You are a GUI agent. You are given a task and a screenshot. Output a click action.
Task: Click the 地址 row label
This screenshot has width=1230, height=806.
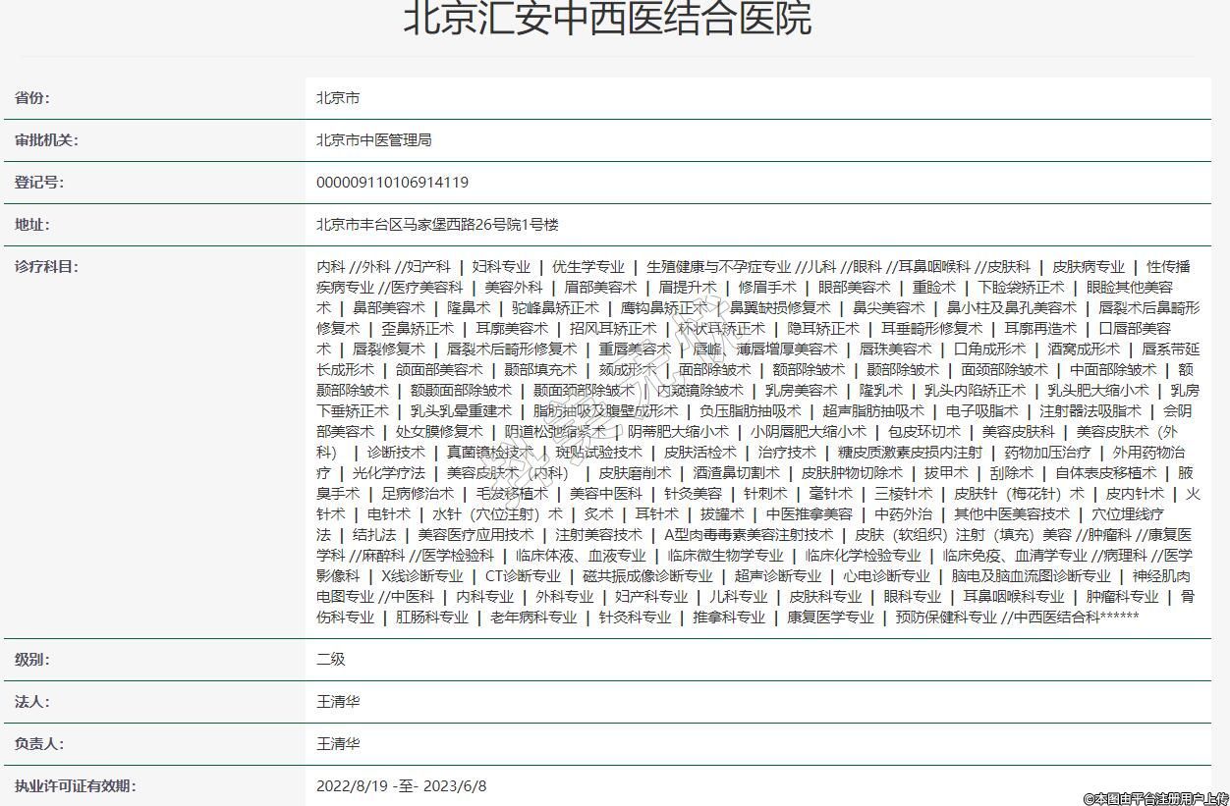(x=32, y=225)
